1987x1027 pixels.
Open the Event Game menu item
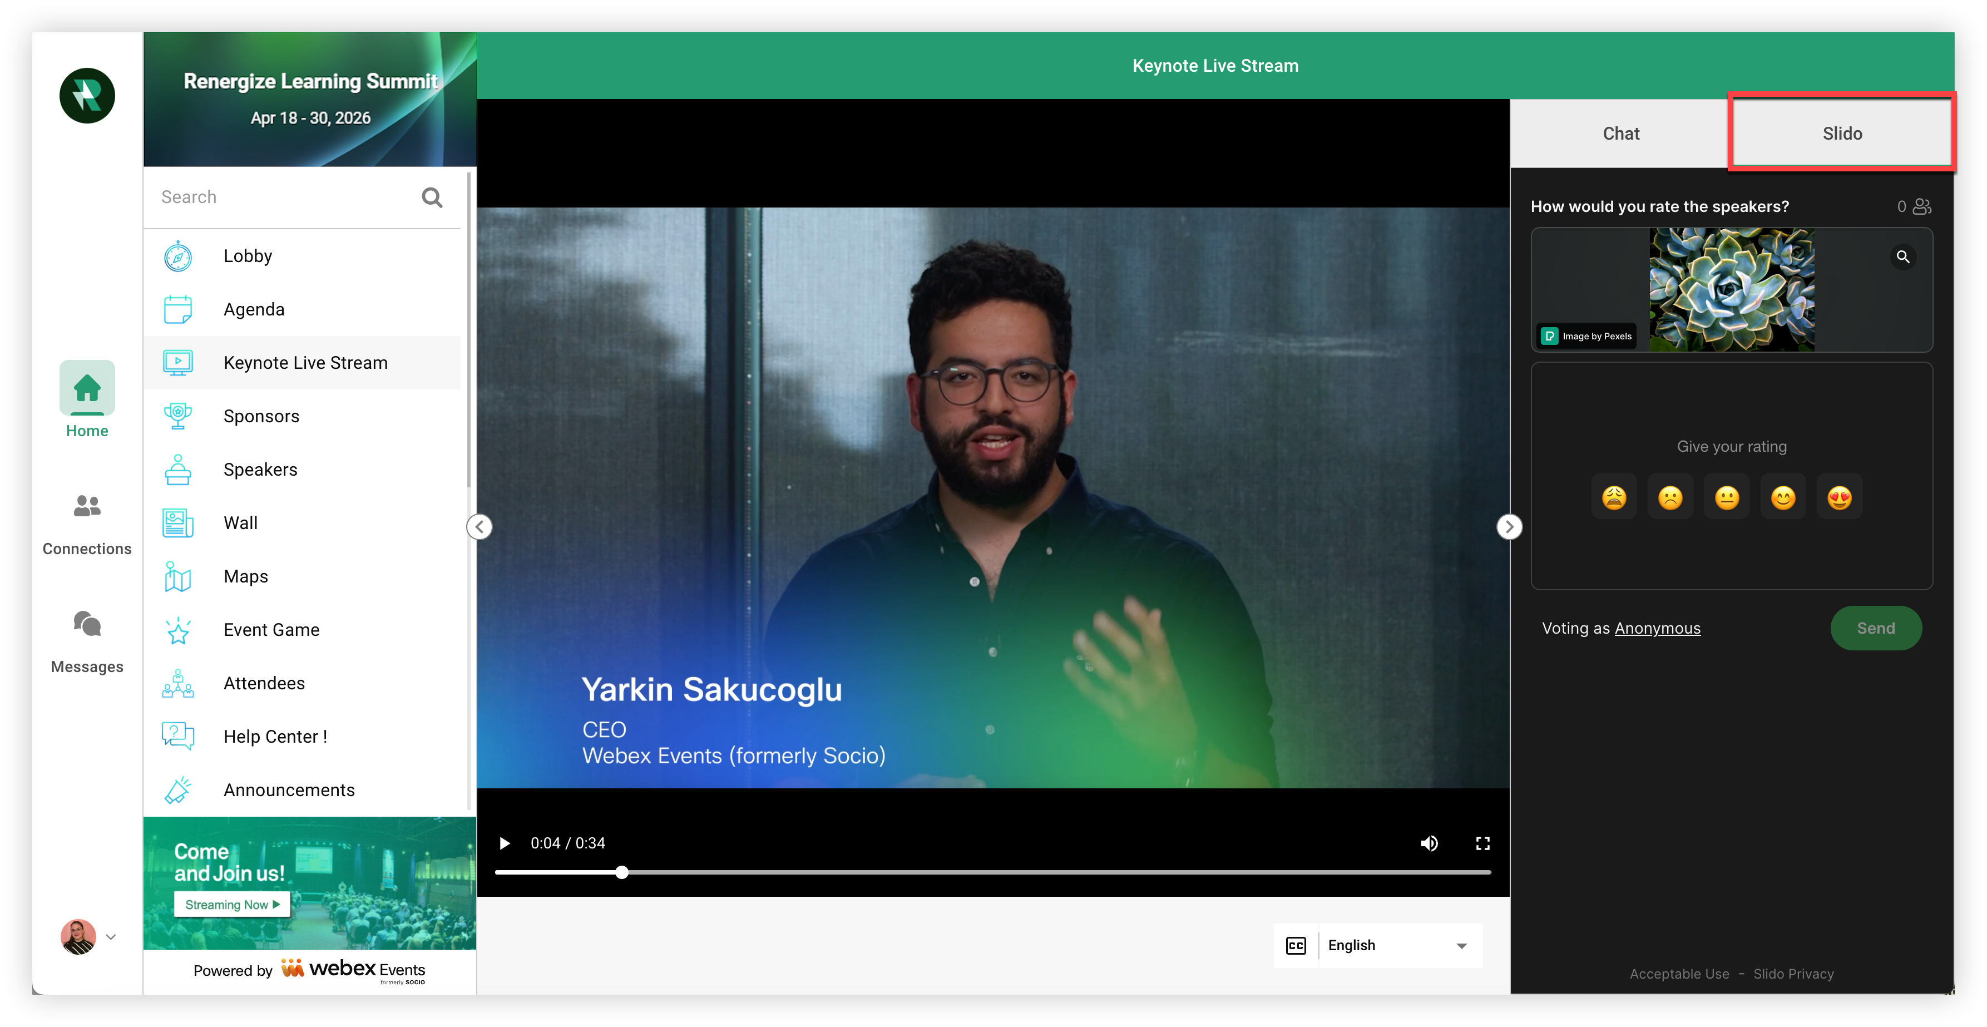[x=303, y=630]
